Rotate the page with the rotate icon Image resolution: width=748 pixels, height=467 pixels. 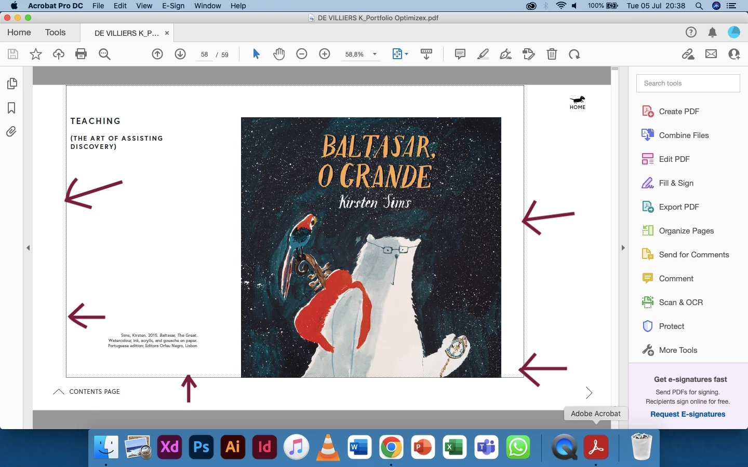(574, 54)
